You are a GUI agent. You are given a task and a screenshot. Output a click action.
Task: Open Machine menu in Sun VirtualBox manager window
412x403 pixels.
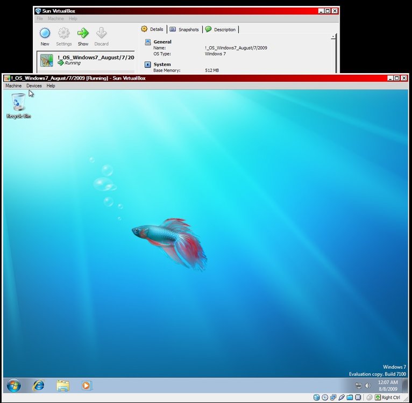56,19
